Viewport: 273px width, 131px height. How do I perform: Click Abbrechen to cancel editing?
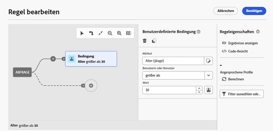[226, 11]
